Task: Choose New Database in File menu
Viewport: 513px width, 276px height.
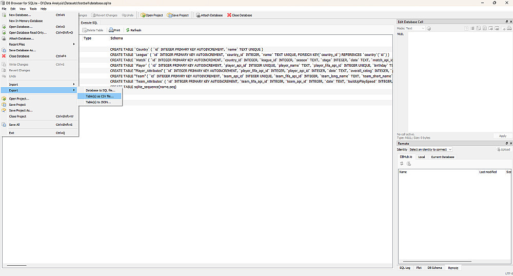Action: tap(40, 15)
